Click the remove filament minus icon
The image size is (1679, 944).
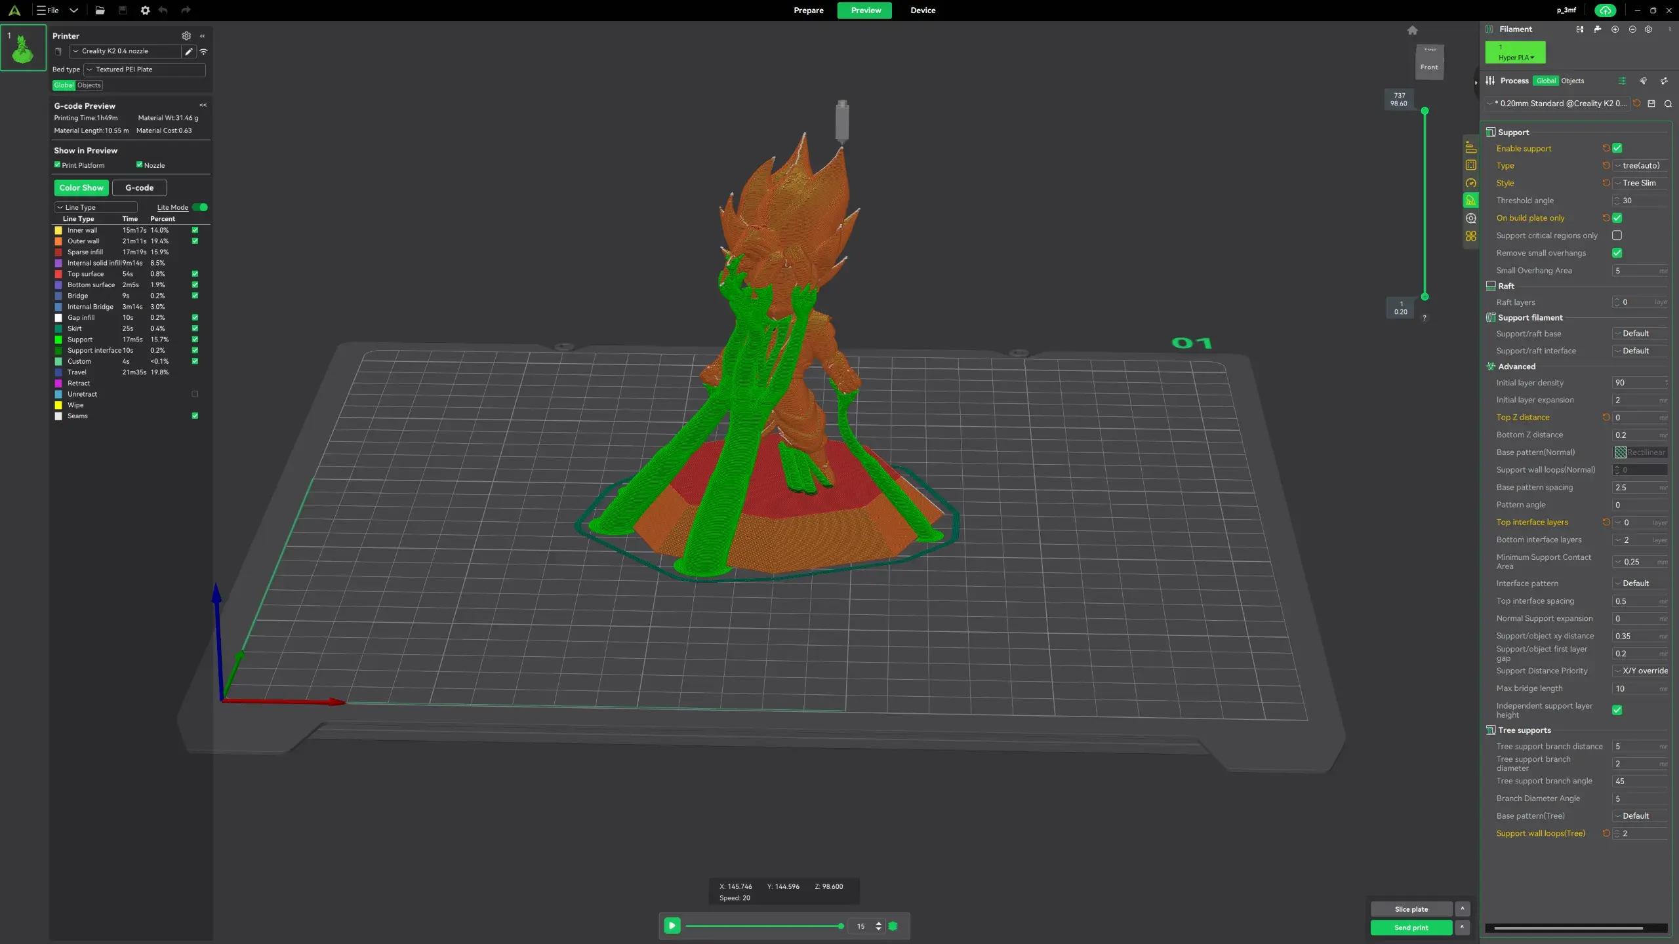[1632, 29]
